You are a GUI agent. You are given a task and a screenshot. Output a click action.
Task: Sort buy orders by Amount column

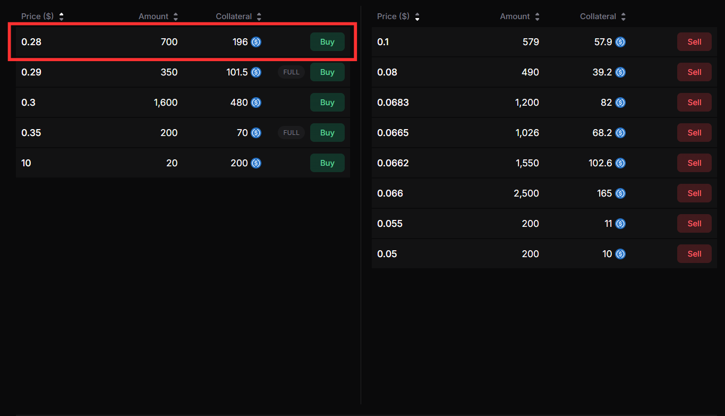[176, 16]
